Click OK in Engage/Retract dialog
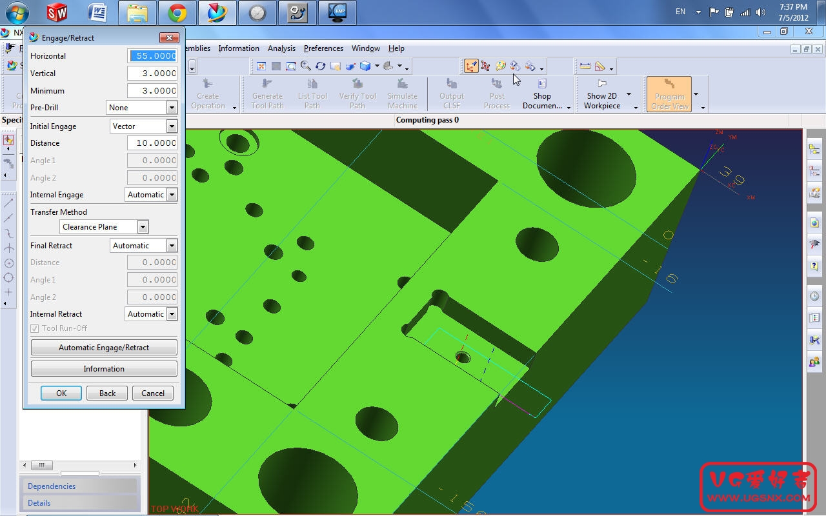 click(61, 393)
